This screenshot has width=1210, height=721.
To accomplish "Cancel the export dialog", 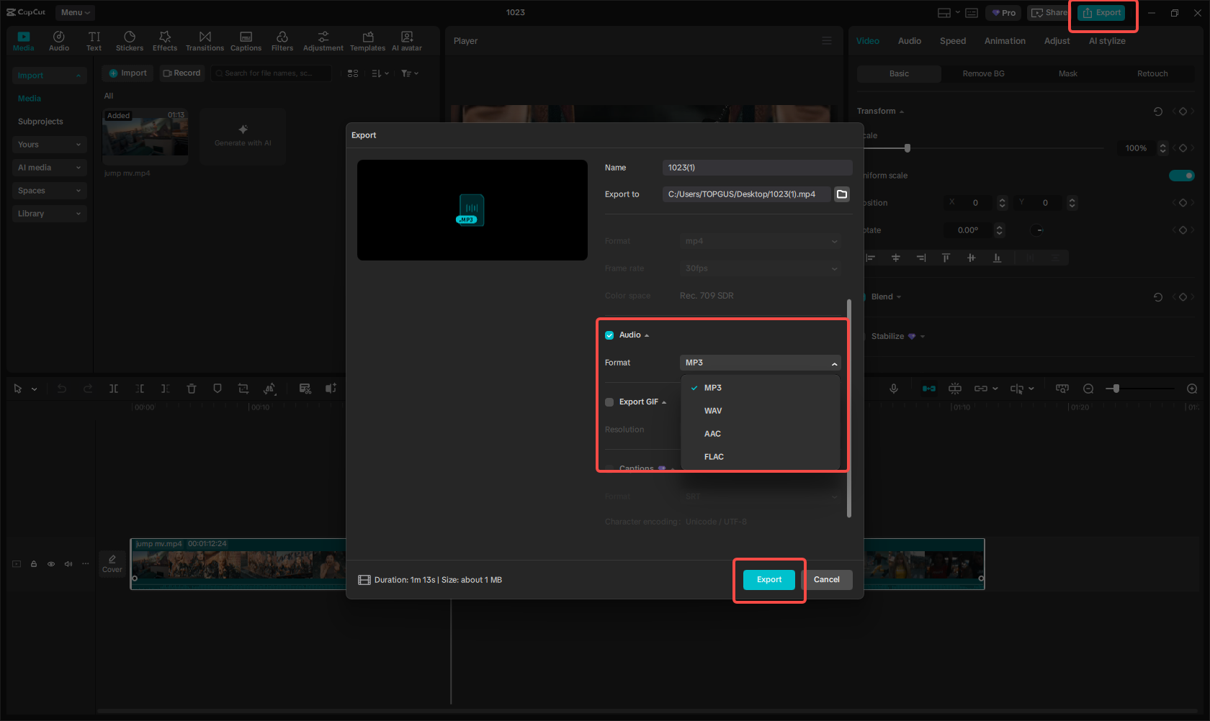I will (827, 579).
